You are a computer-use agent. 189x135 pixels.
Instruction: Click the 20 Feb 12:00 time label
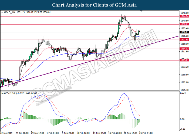[x=130, y=133]
